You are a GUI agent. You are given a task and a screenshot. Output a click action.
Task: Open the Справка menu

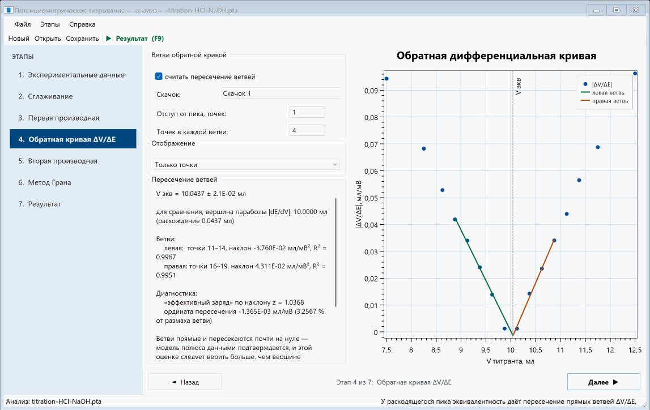[x=83, y=24]
